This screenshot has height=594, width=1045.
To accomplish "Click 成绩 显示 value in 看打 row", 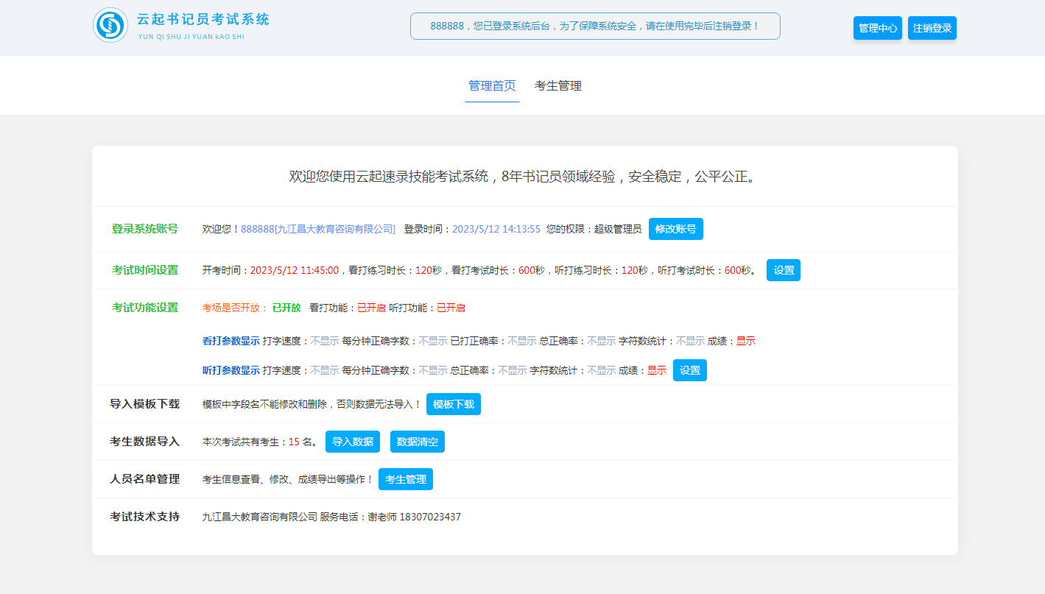I will 746,341.
